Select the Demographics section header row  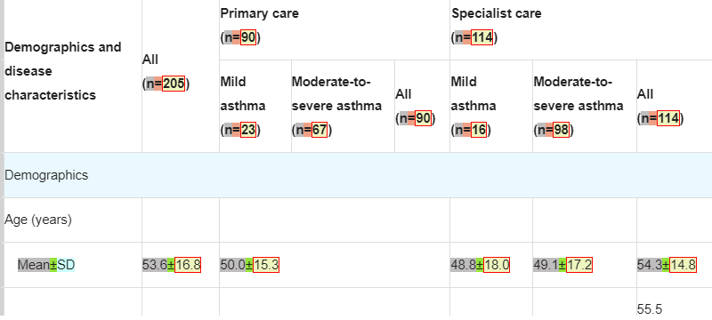coord(356,175)
